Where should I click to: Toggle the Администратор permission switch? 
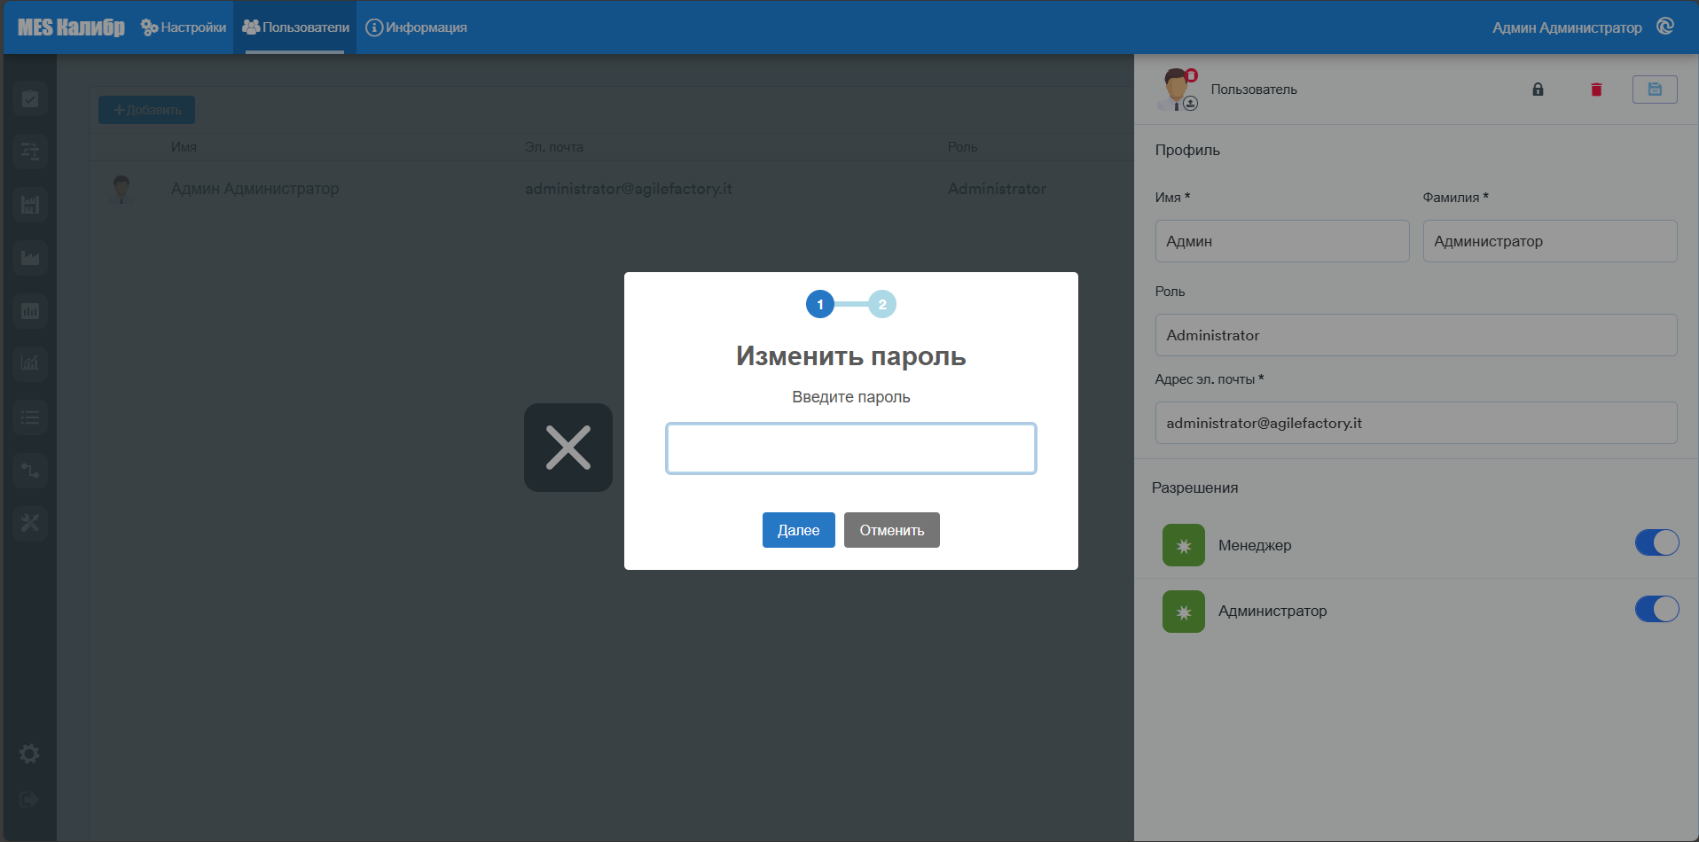1656,609
